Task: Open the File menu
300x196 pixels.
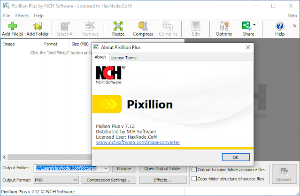Action: click(x=7, y=15)
